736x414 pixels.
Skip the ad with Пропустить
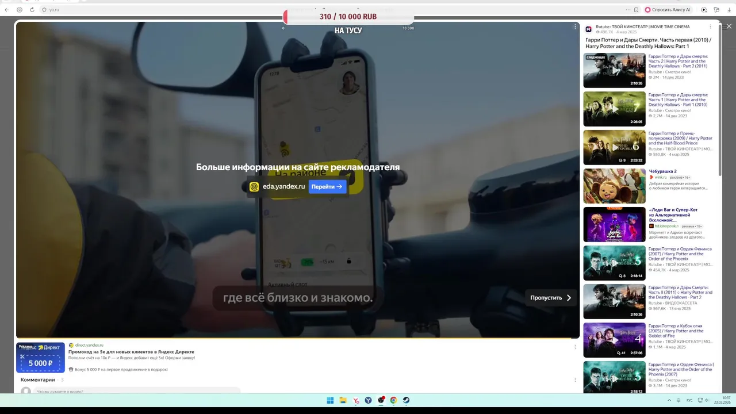[551, 298]
